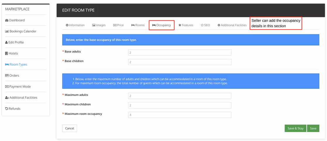Click the Information tab info icon
Viewport: 327px width, 141px height.
[x=67, y=25]
